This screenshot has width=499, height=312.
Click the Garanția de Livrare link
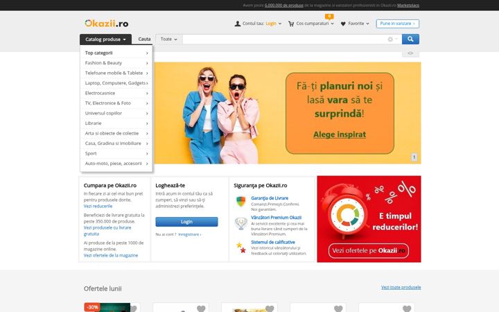coord(270,198)
